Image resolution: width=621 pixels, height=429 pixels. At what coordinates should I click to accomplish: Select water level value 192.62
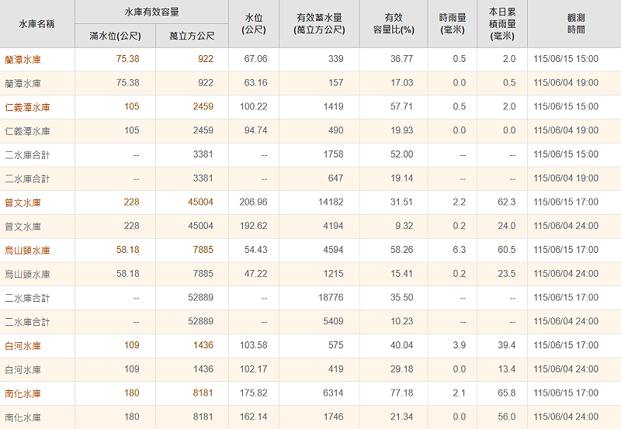point(254,226)
